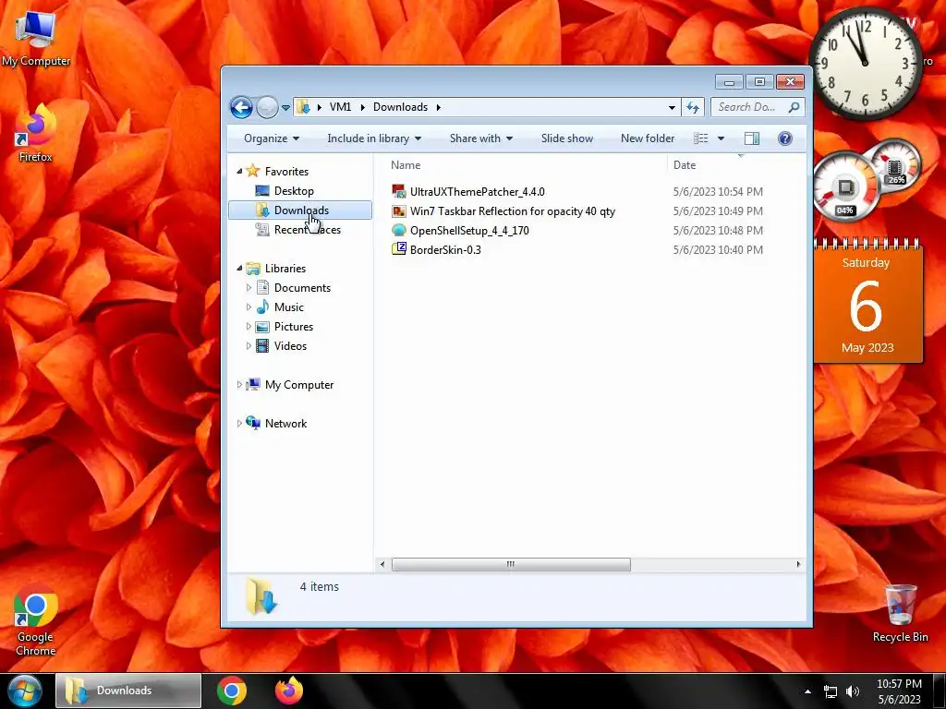Select Libraries in navigation pane
946x709 pixels.
285,268
